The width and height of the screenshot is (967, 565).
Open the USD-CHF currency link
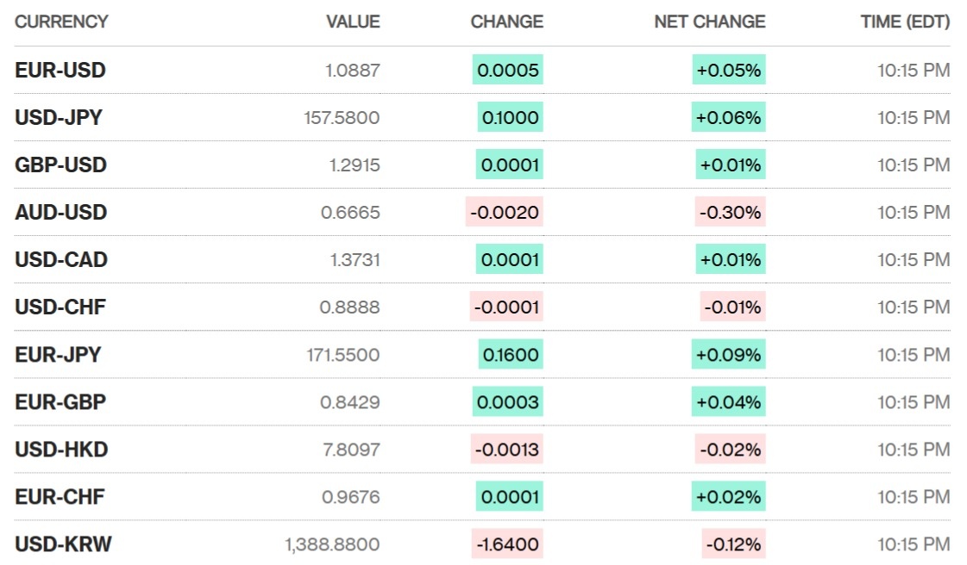[60, 307]
